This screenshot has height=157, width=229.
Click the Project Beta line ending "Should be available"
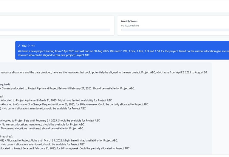[50, 120]
